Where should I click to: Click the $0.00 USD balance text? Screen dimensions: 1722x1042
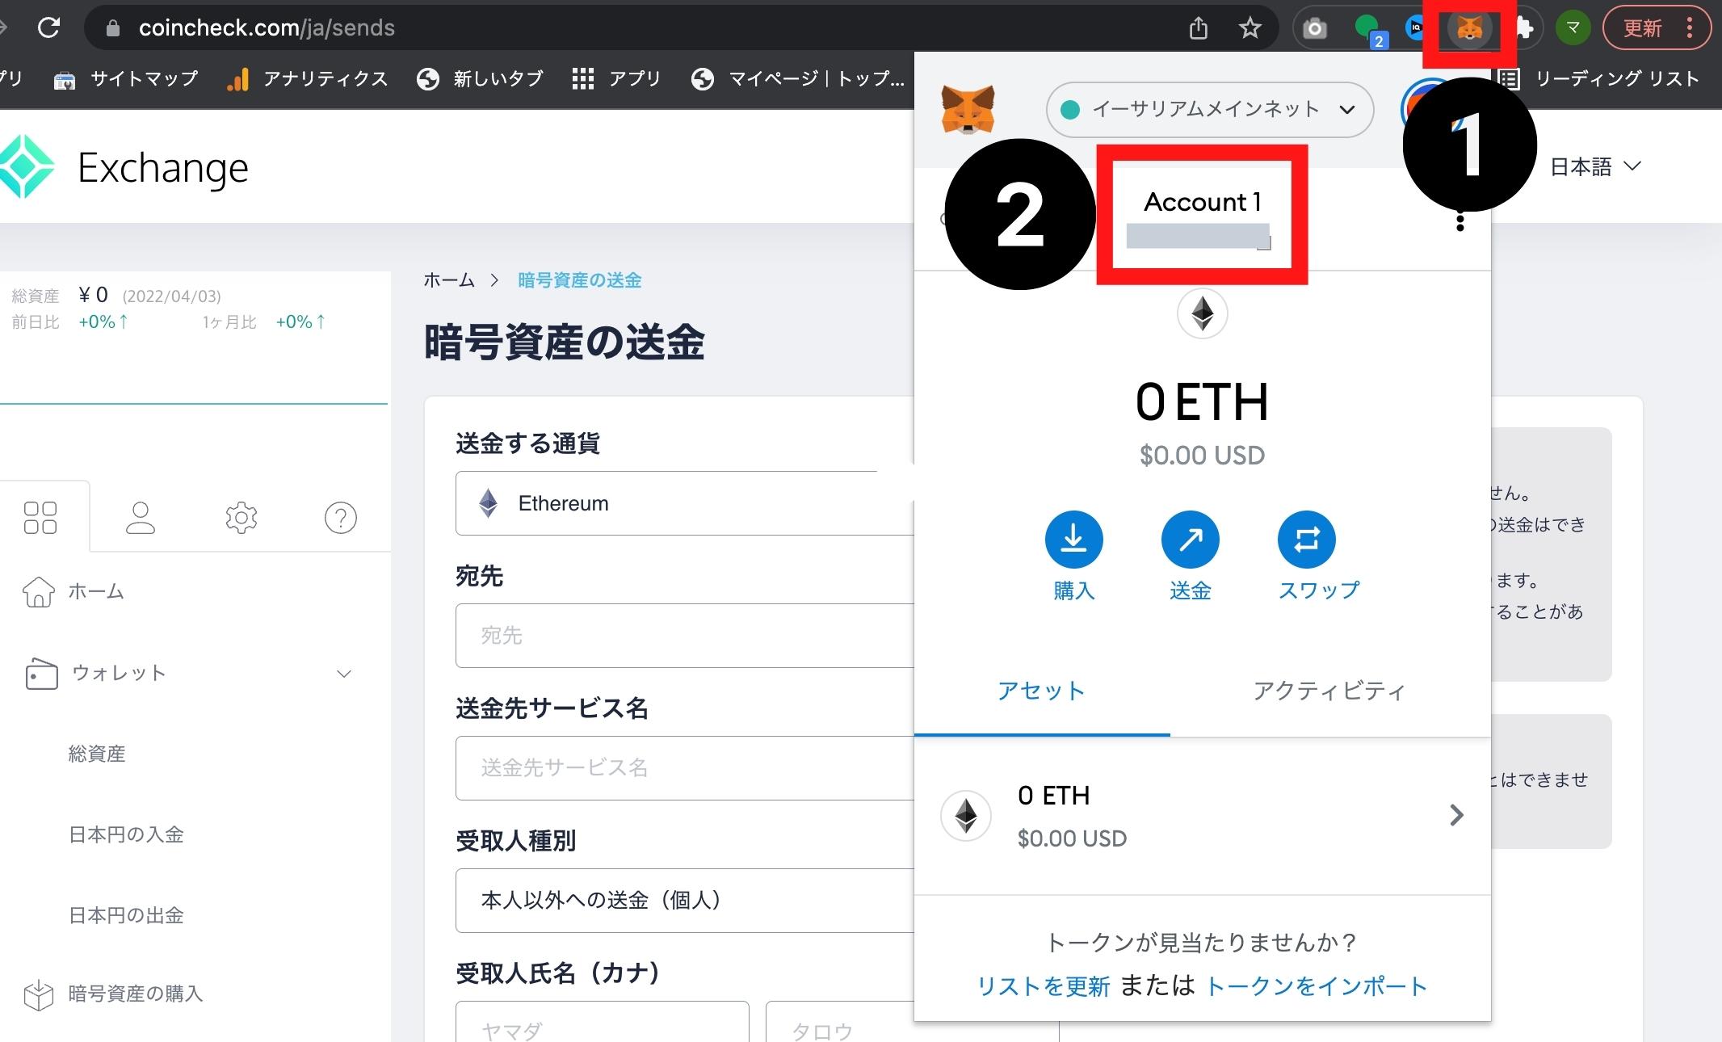tap(1202, 456)
